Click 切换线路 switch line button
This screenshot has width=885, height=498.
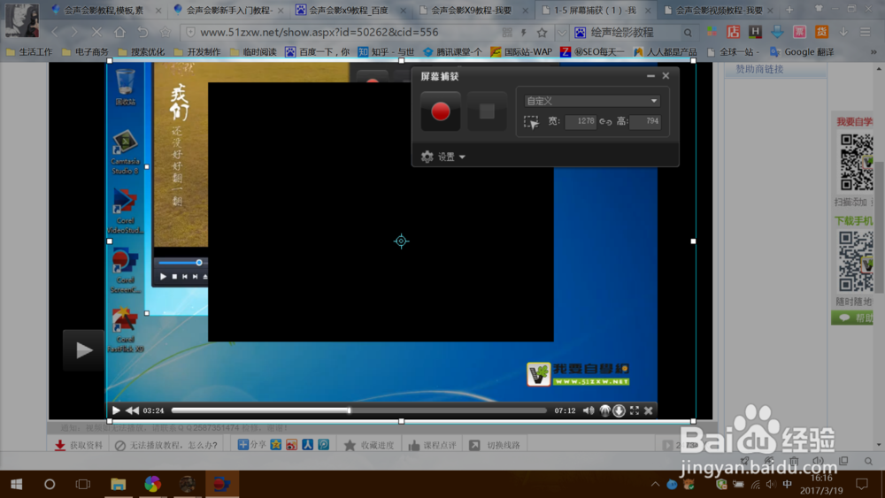[x=495, y=445]
